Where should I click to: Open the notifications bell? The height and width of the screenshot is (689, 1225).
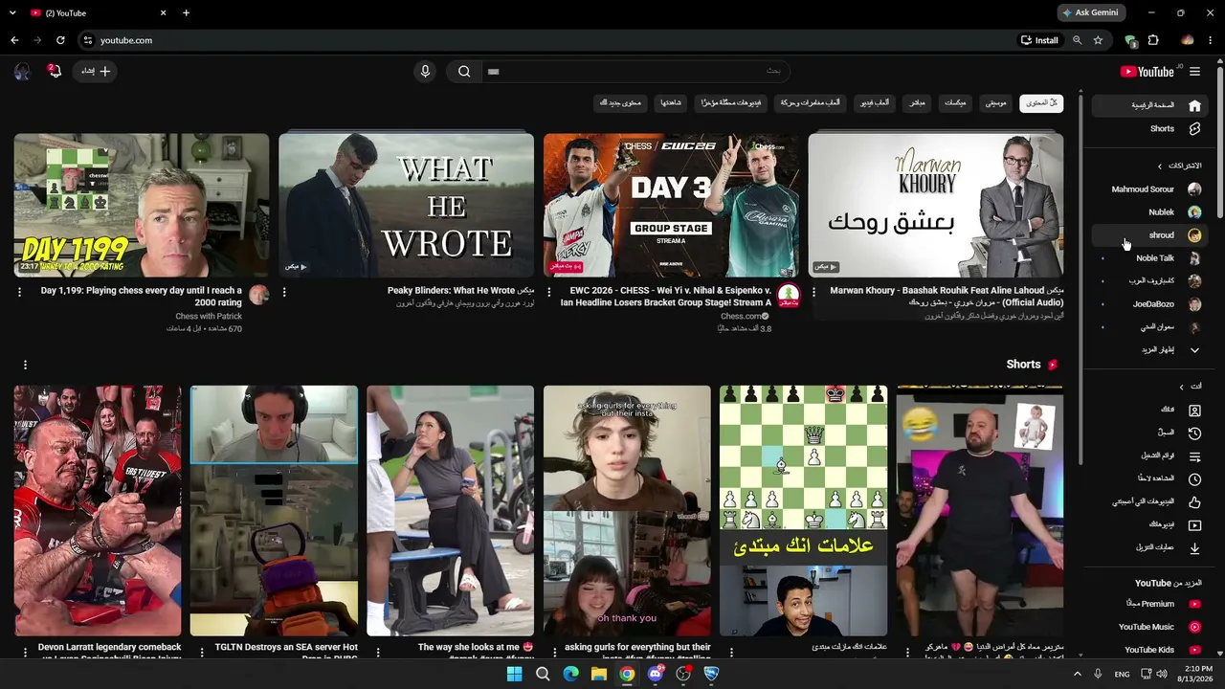coord(55,71)
